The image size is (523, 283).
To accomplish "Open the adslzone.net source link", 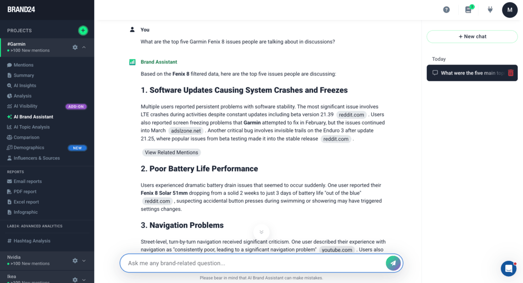I will pyautogui.click(x=185, y=130).
